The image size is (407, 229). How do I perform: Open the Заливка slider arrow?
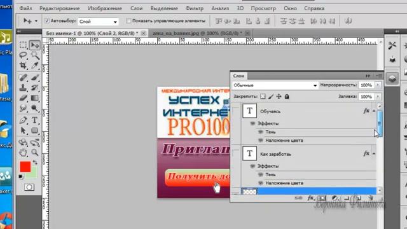378,96
